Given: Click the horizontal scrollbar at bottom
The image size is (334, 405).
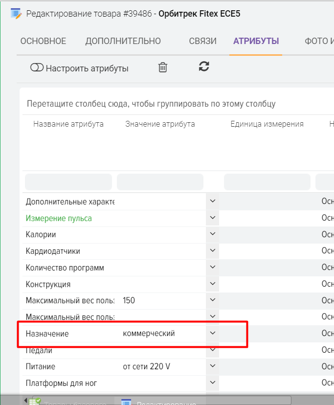Looking at the screenshot, I should (161, 400).
